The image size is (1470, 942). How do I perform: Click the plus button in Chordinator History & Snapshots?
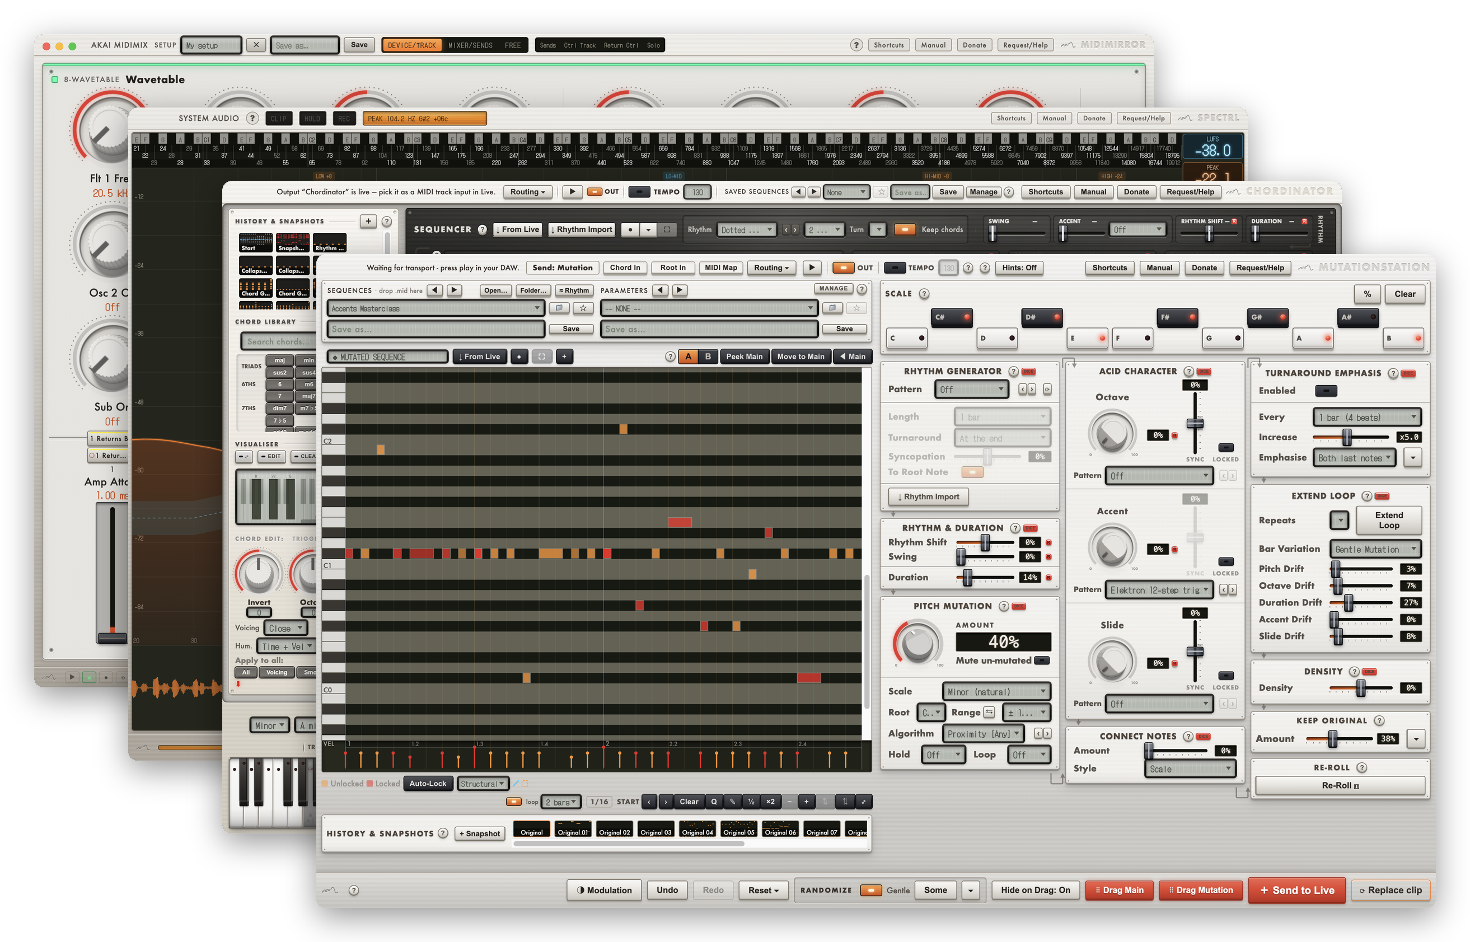(368, 222)
